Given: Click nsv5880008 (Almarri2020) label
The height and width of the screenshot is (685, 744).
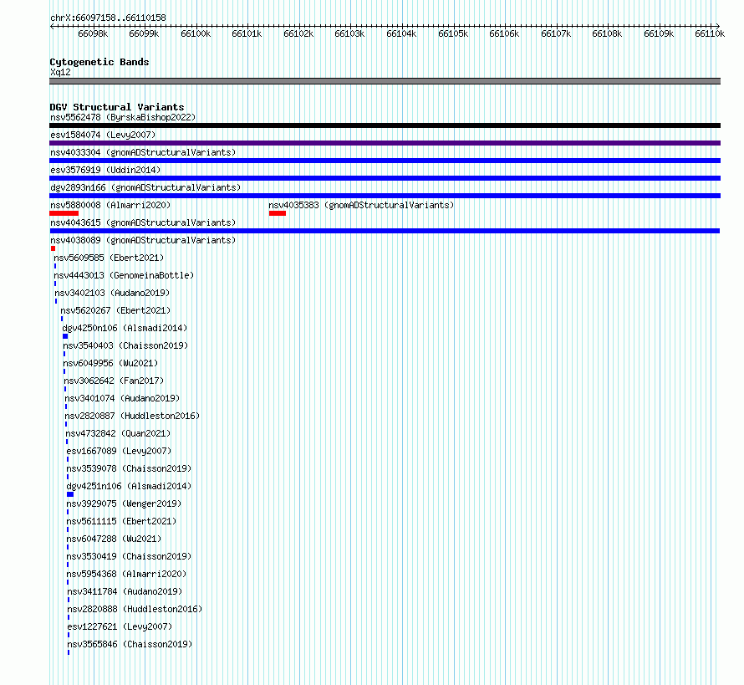Looking at the screenshot, I should click(x=110, y=205).
